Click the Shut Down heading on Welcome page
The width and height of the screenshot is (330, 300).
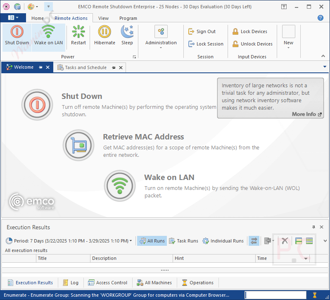tap(82, 96)
